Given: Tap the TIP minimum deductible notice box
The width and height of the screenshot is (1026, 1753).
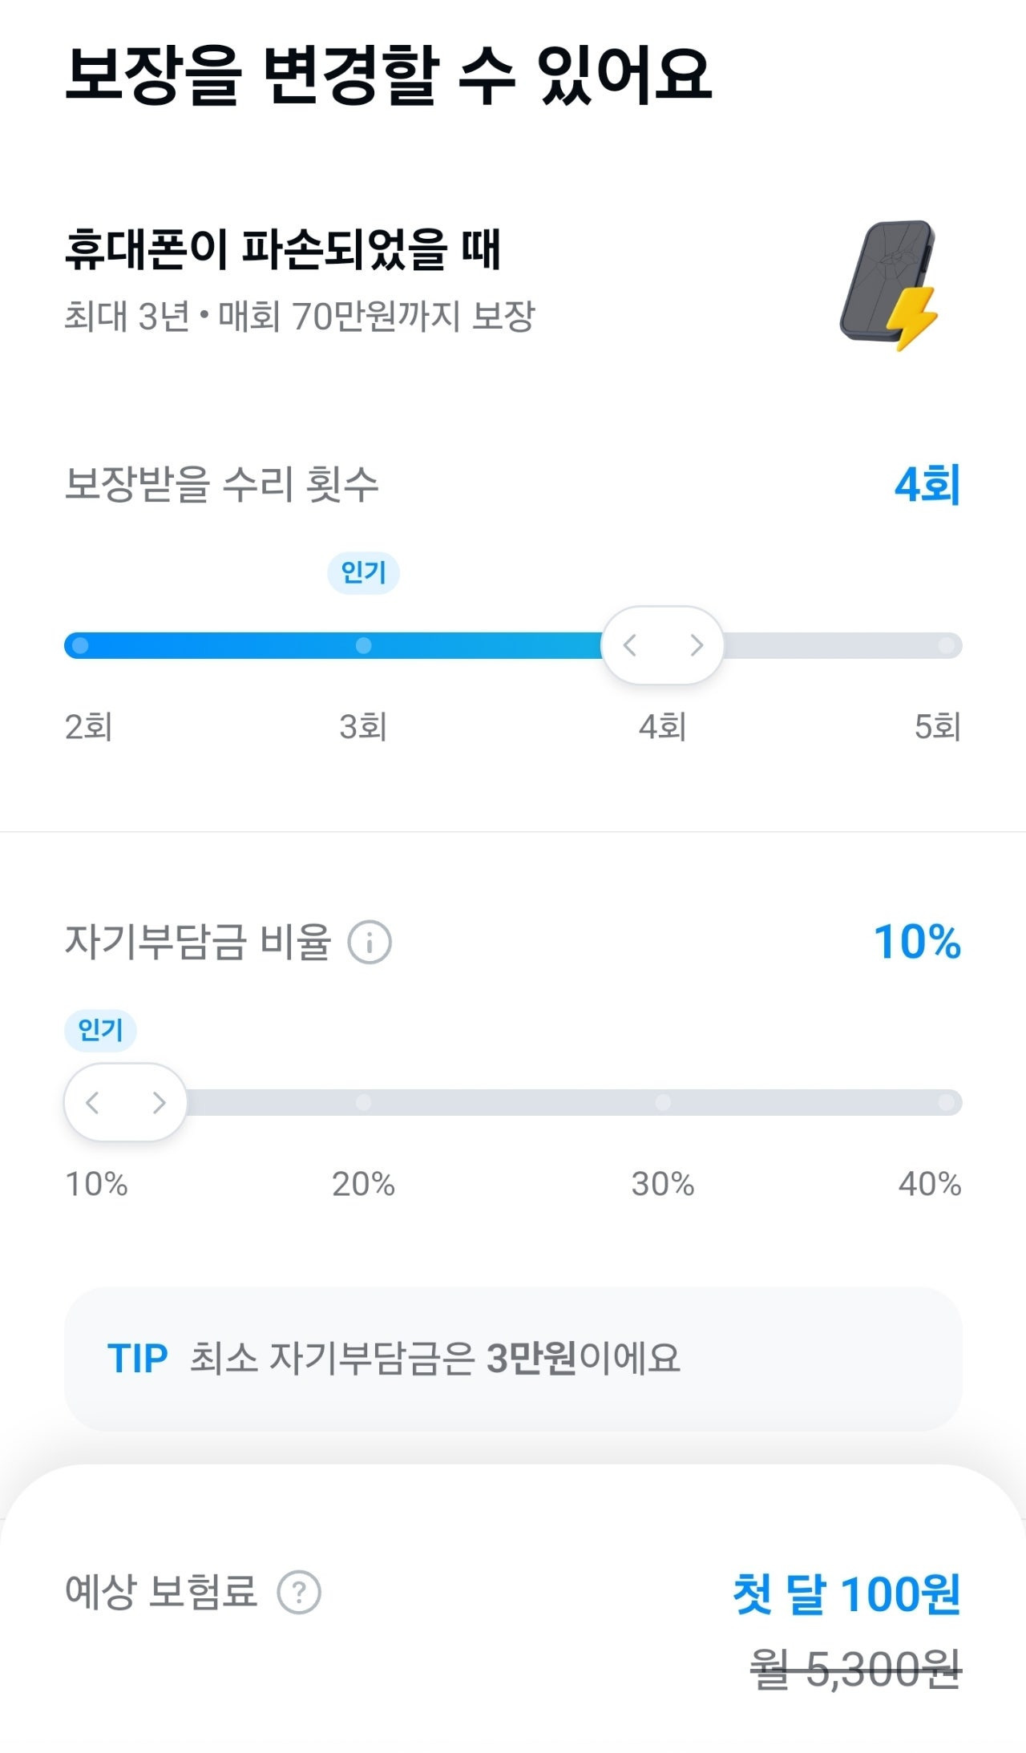Looking at the screenshot, I should (513, 1359).
